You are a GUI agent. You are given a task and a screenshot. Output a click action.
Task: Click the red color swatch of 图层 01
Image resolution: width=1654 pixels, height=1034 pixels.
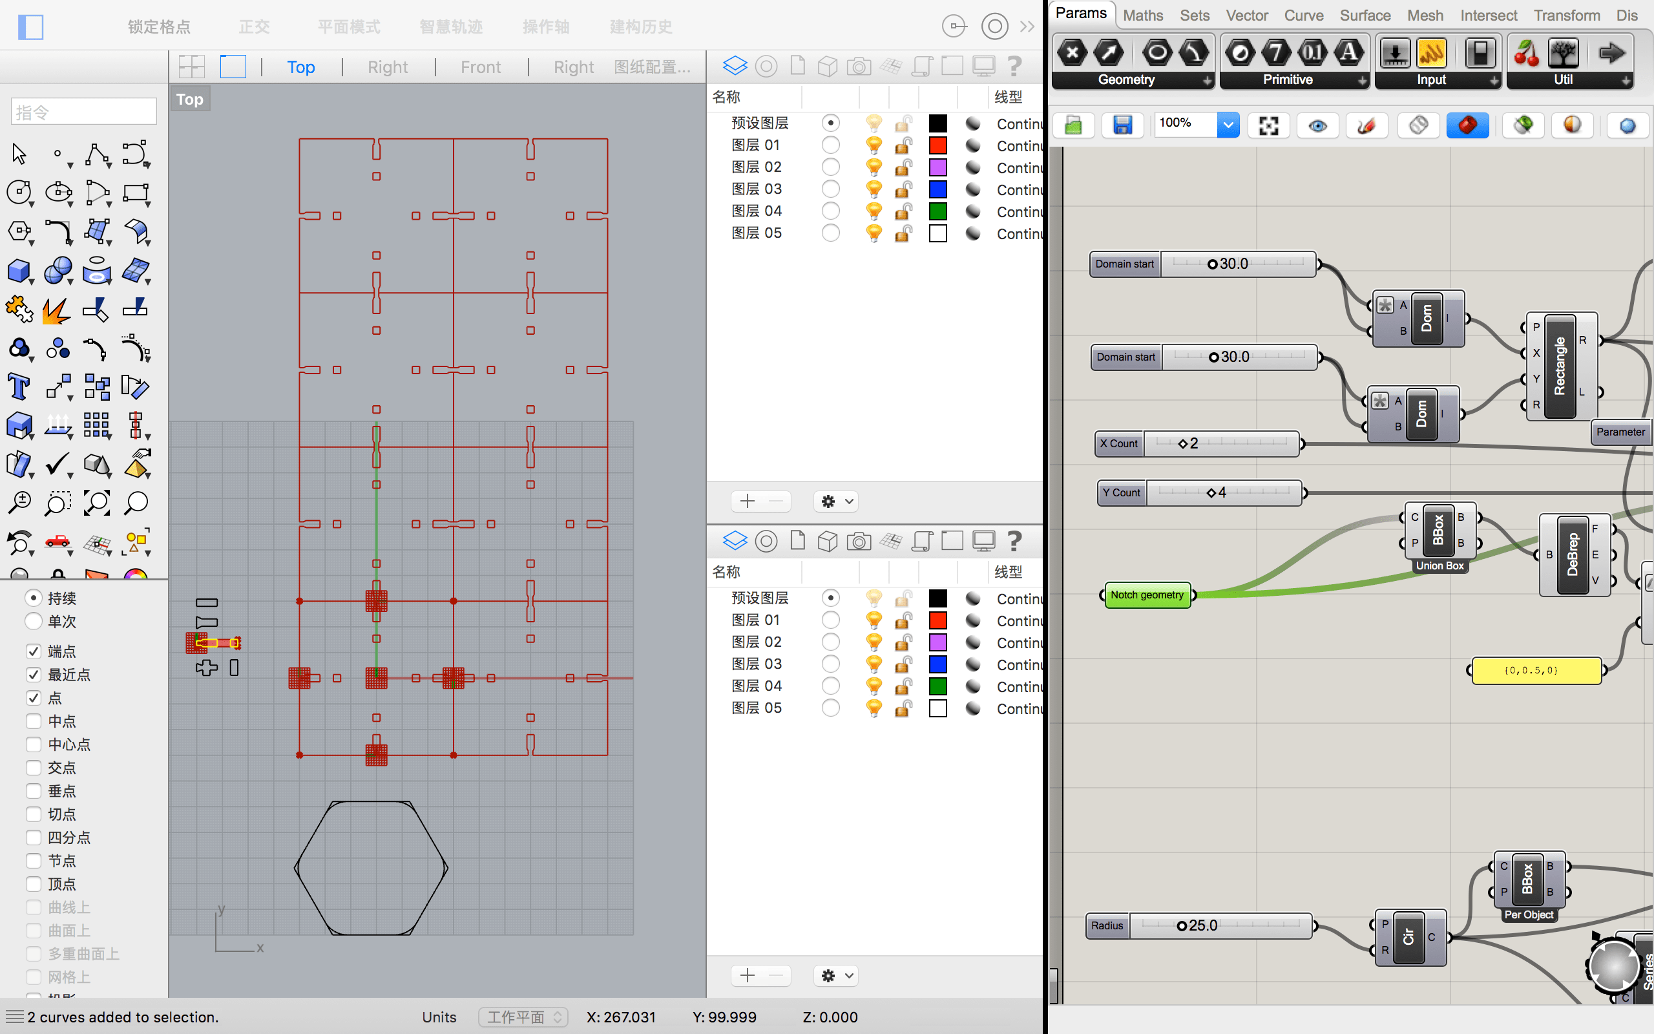937,145
